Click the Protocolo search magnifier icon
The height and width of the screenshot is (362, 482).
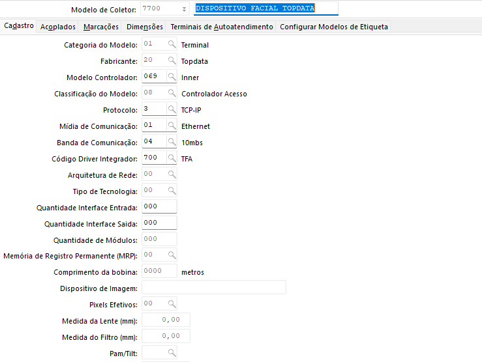click(x=172, y=109)
